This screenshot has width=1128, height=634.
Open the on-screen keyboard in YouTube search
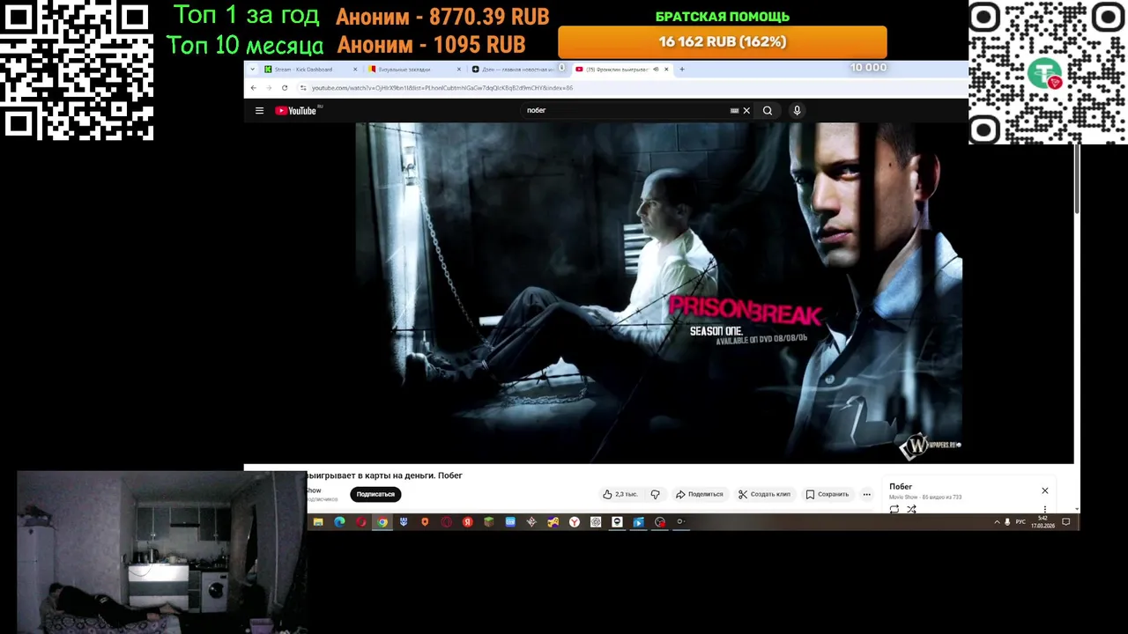coord(734,111)
